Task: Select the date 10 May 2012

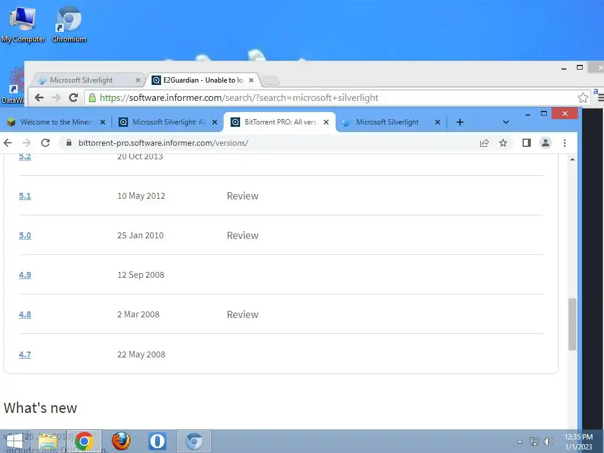Action: (141, 196)
